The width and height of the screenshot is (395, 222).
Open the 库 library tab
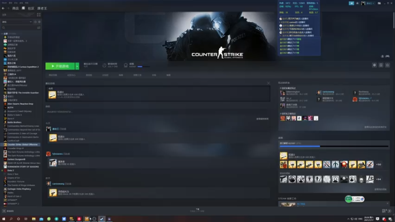click(x=23, y=8)
